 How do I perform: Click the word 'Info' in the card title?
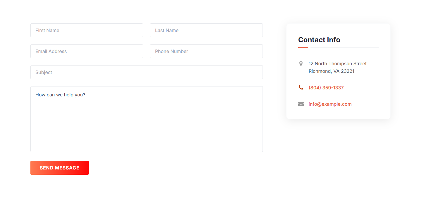pyautogui.click(x=334, y=40)
